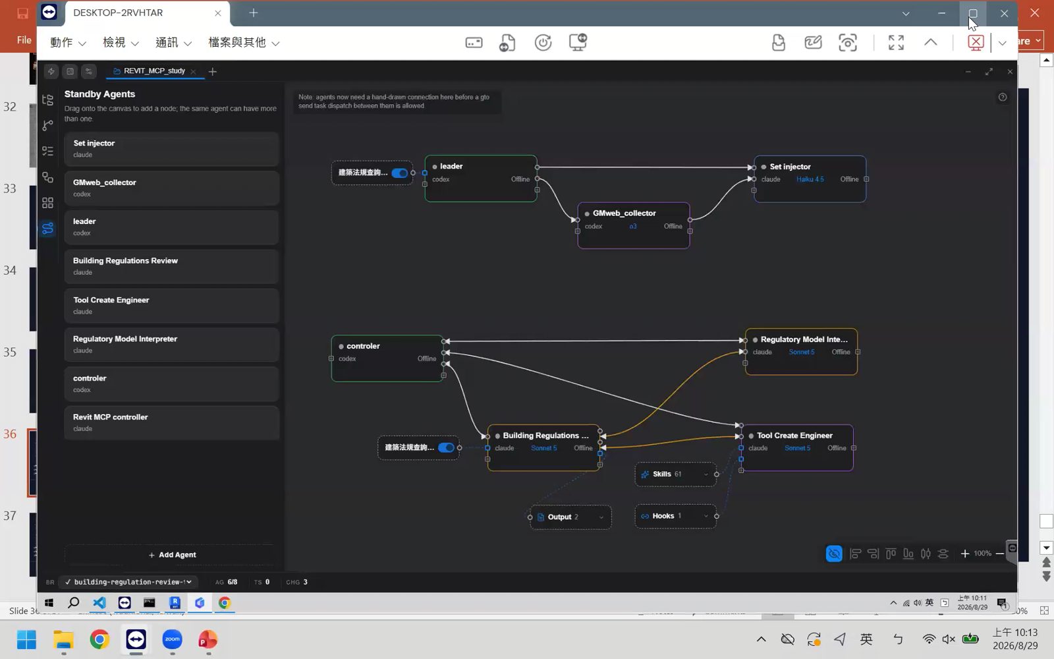
Task: Open canvas help question mark icon
Action: (x=1003, y=98)
